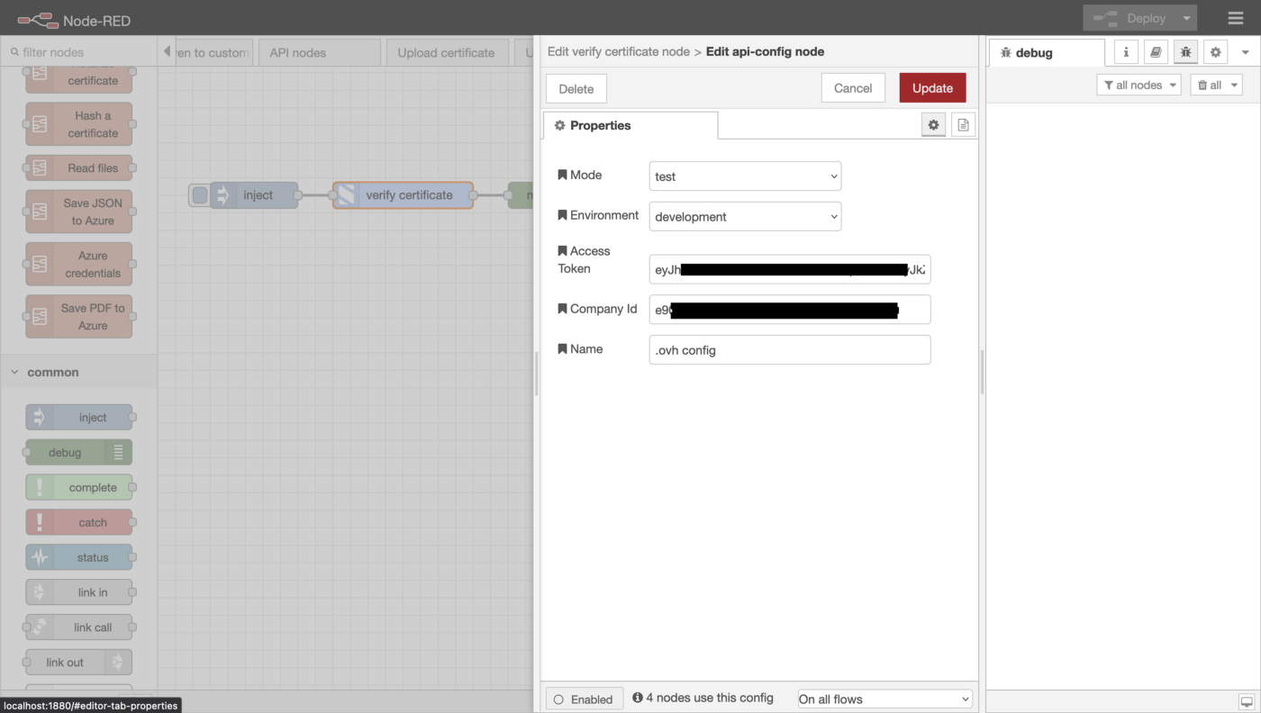Screen dimensions: 1261x713
Task: Click the Name field containing .ovh config
Action: pyautogui.click(x=789, y=350)
